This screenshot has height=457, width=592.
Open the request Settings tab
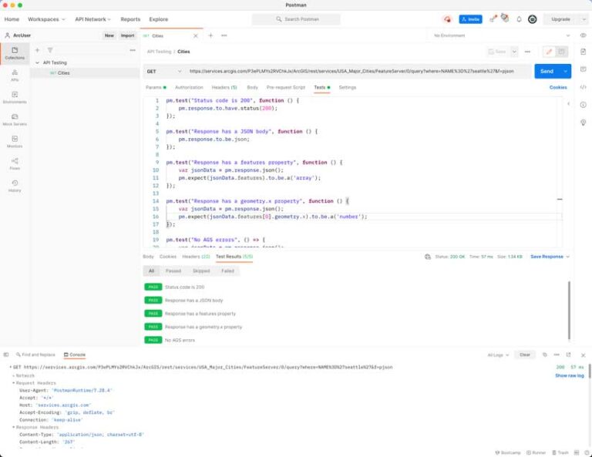[x=348, y=88]
